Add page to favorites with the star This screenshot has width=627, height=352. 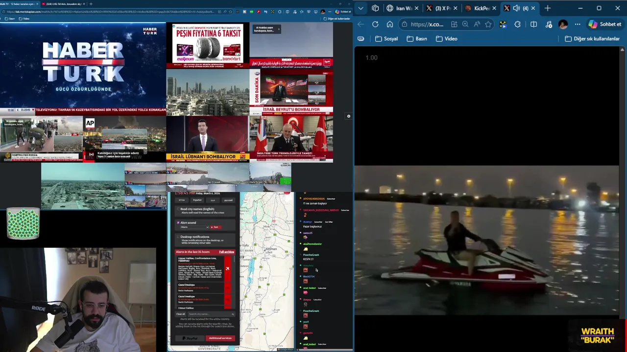click(488, 24)
